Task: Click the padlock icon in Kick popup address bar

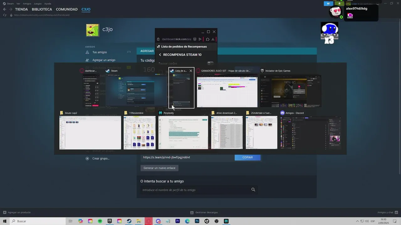Action: [159, 39]
